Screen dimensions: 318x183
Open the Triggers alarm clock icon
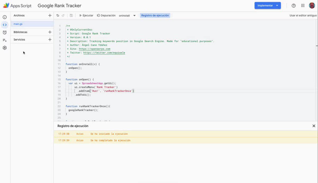click(5, 32)
